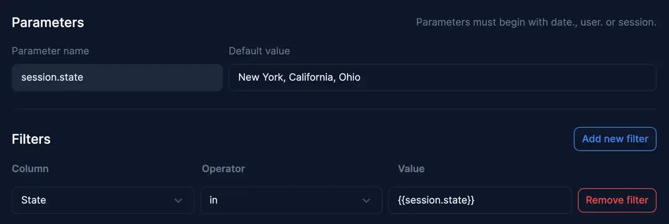
Task: Click the Operator header label
Action: click(224, 168)
